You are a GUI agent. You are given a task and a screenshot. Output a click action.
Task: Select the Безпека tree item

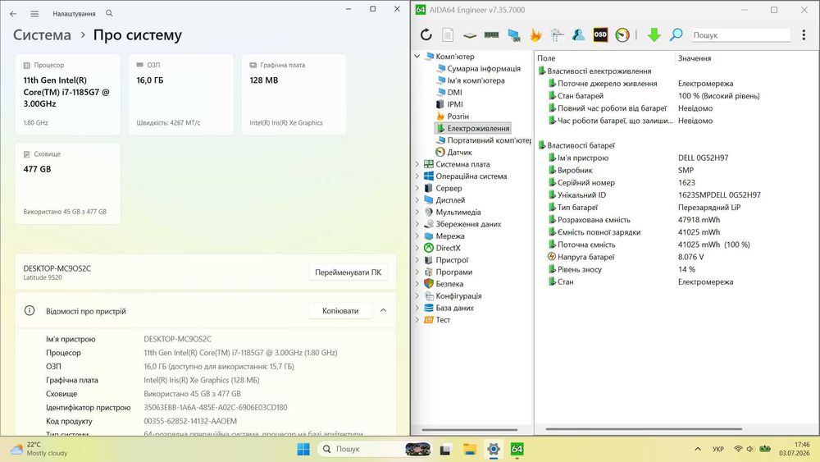tap(449, 284)
